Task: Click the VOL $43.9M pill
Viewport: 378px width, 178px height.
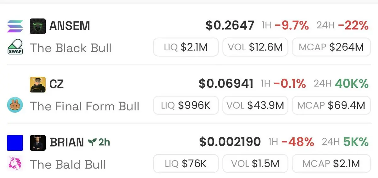Action: tap(255, 105)
